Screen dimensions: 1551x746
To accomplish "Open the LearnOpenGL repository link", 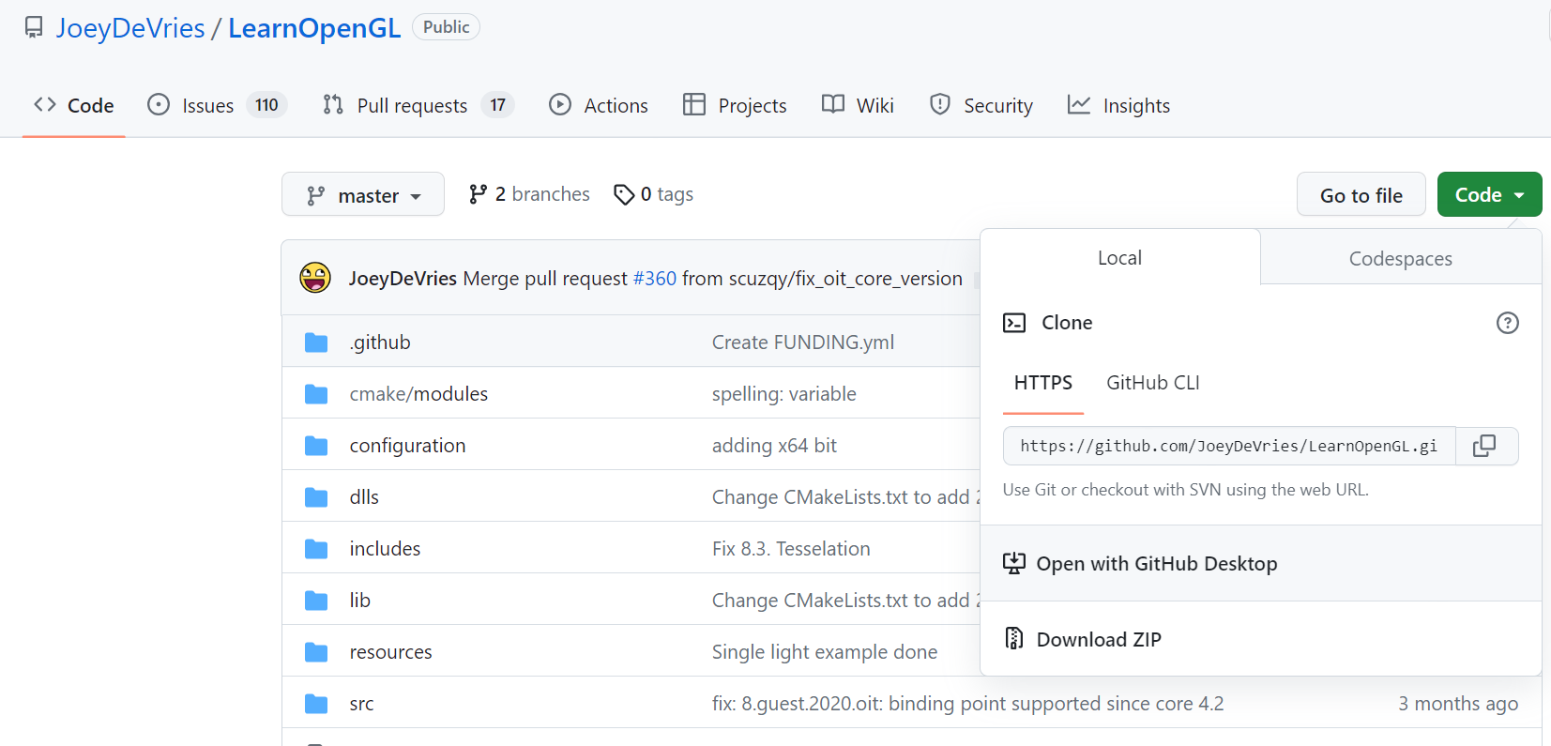I will (314, 28).
